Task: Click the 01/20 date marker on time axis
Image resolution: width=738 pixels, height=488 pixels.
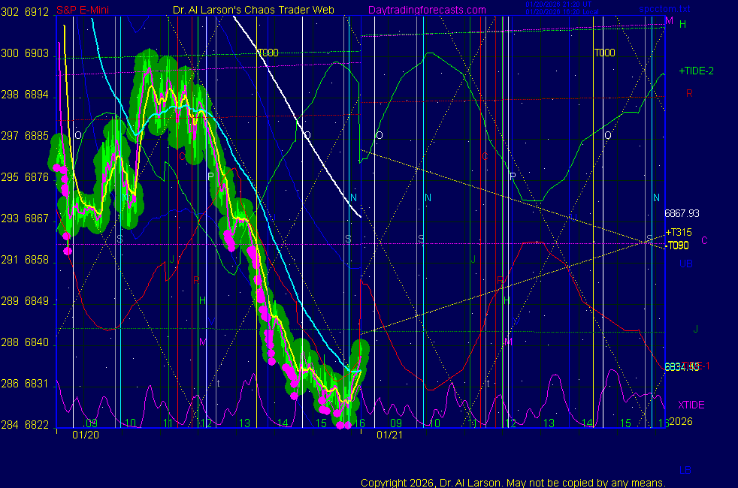Action: point(82,435)
